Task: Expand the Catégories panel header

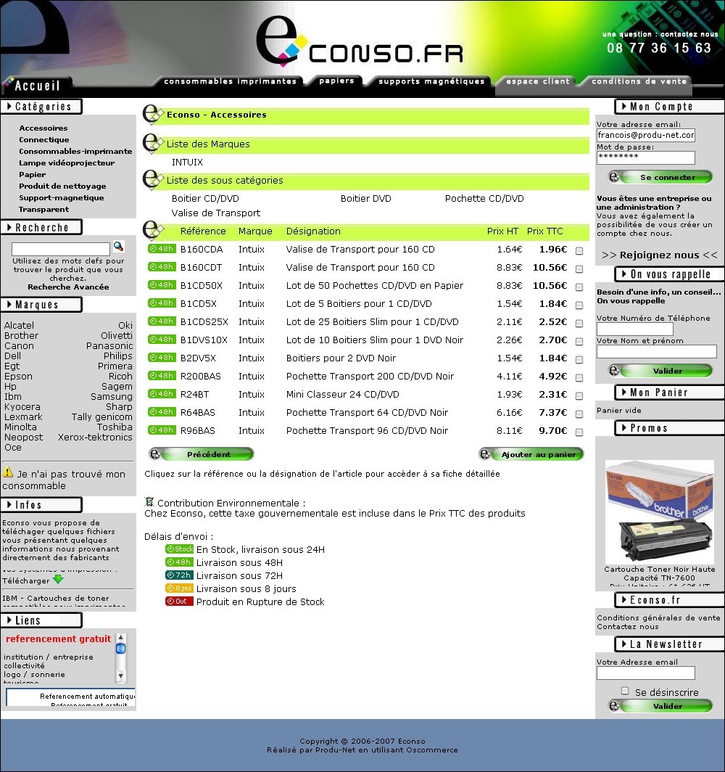Action: click(x=41, y=107)
